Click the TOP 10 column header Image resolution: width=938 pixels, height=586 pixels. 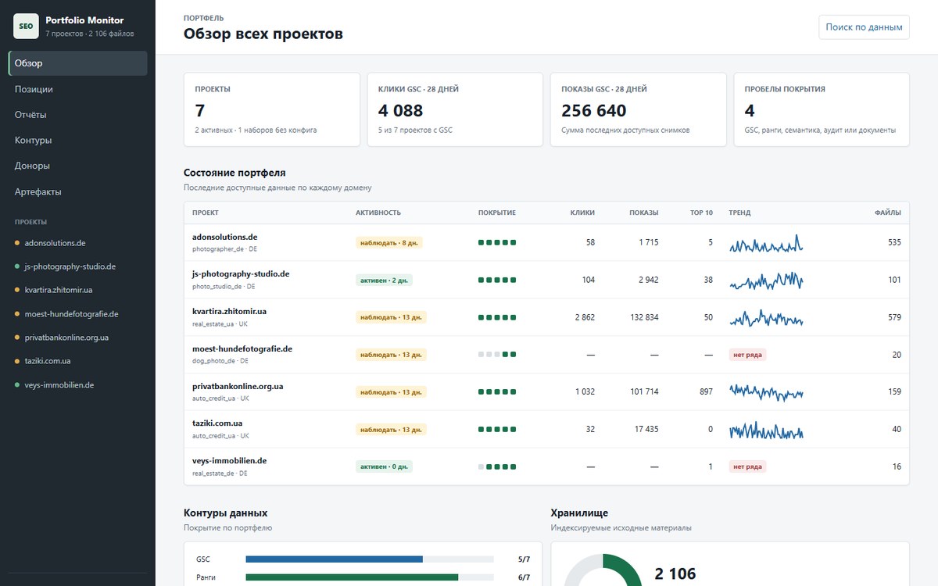coord(701,213)
